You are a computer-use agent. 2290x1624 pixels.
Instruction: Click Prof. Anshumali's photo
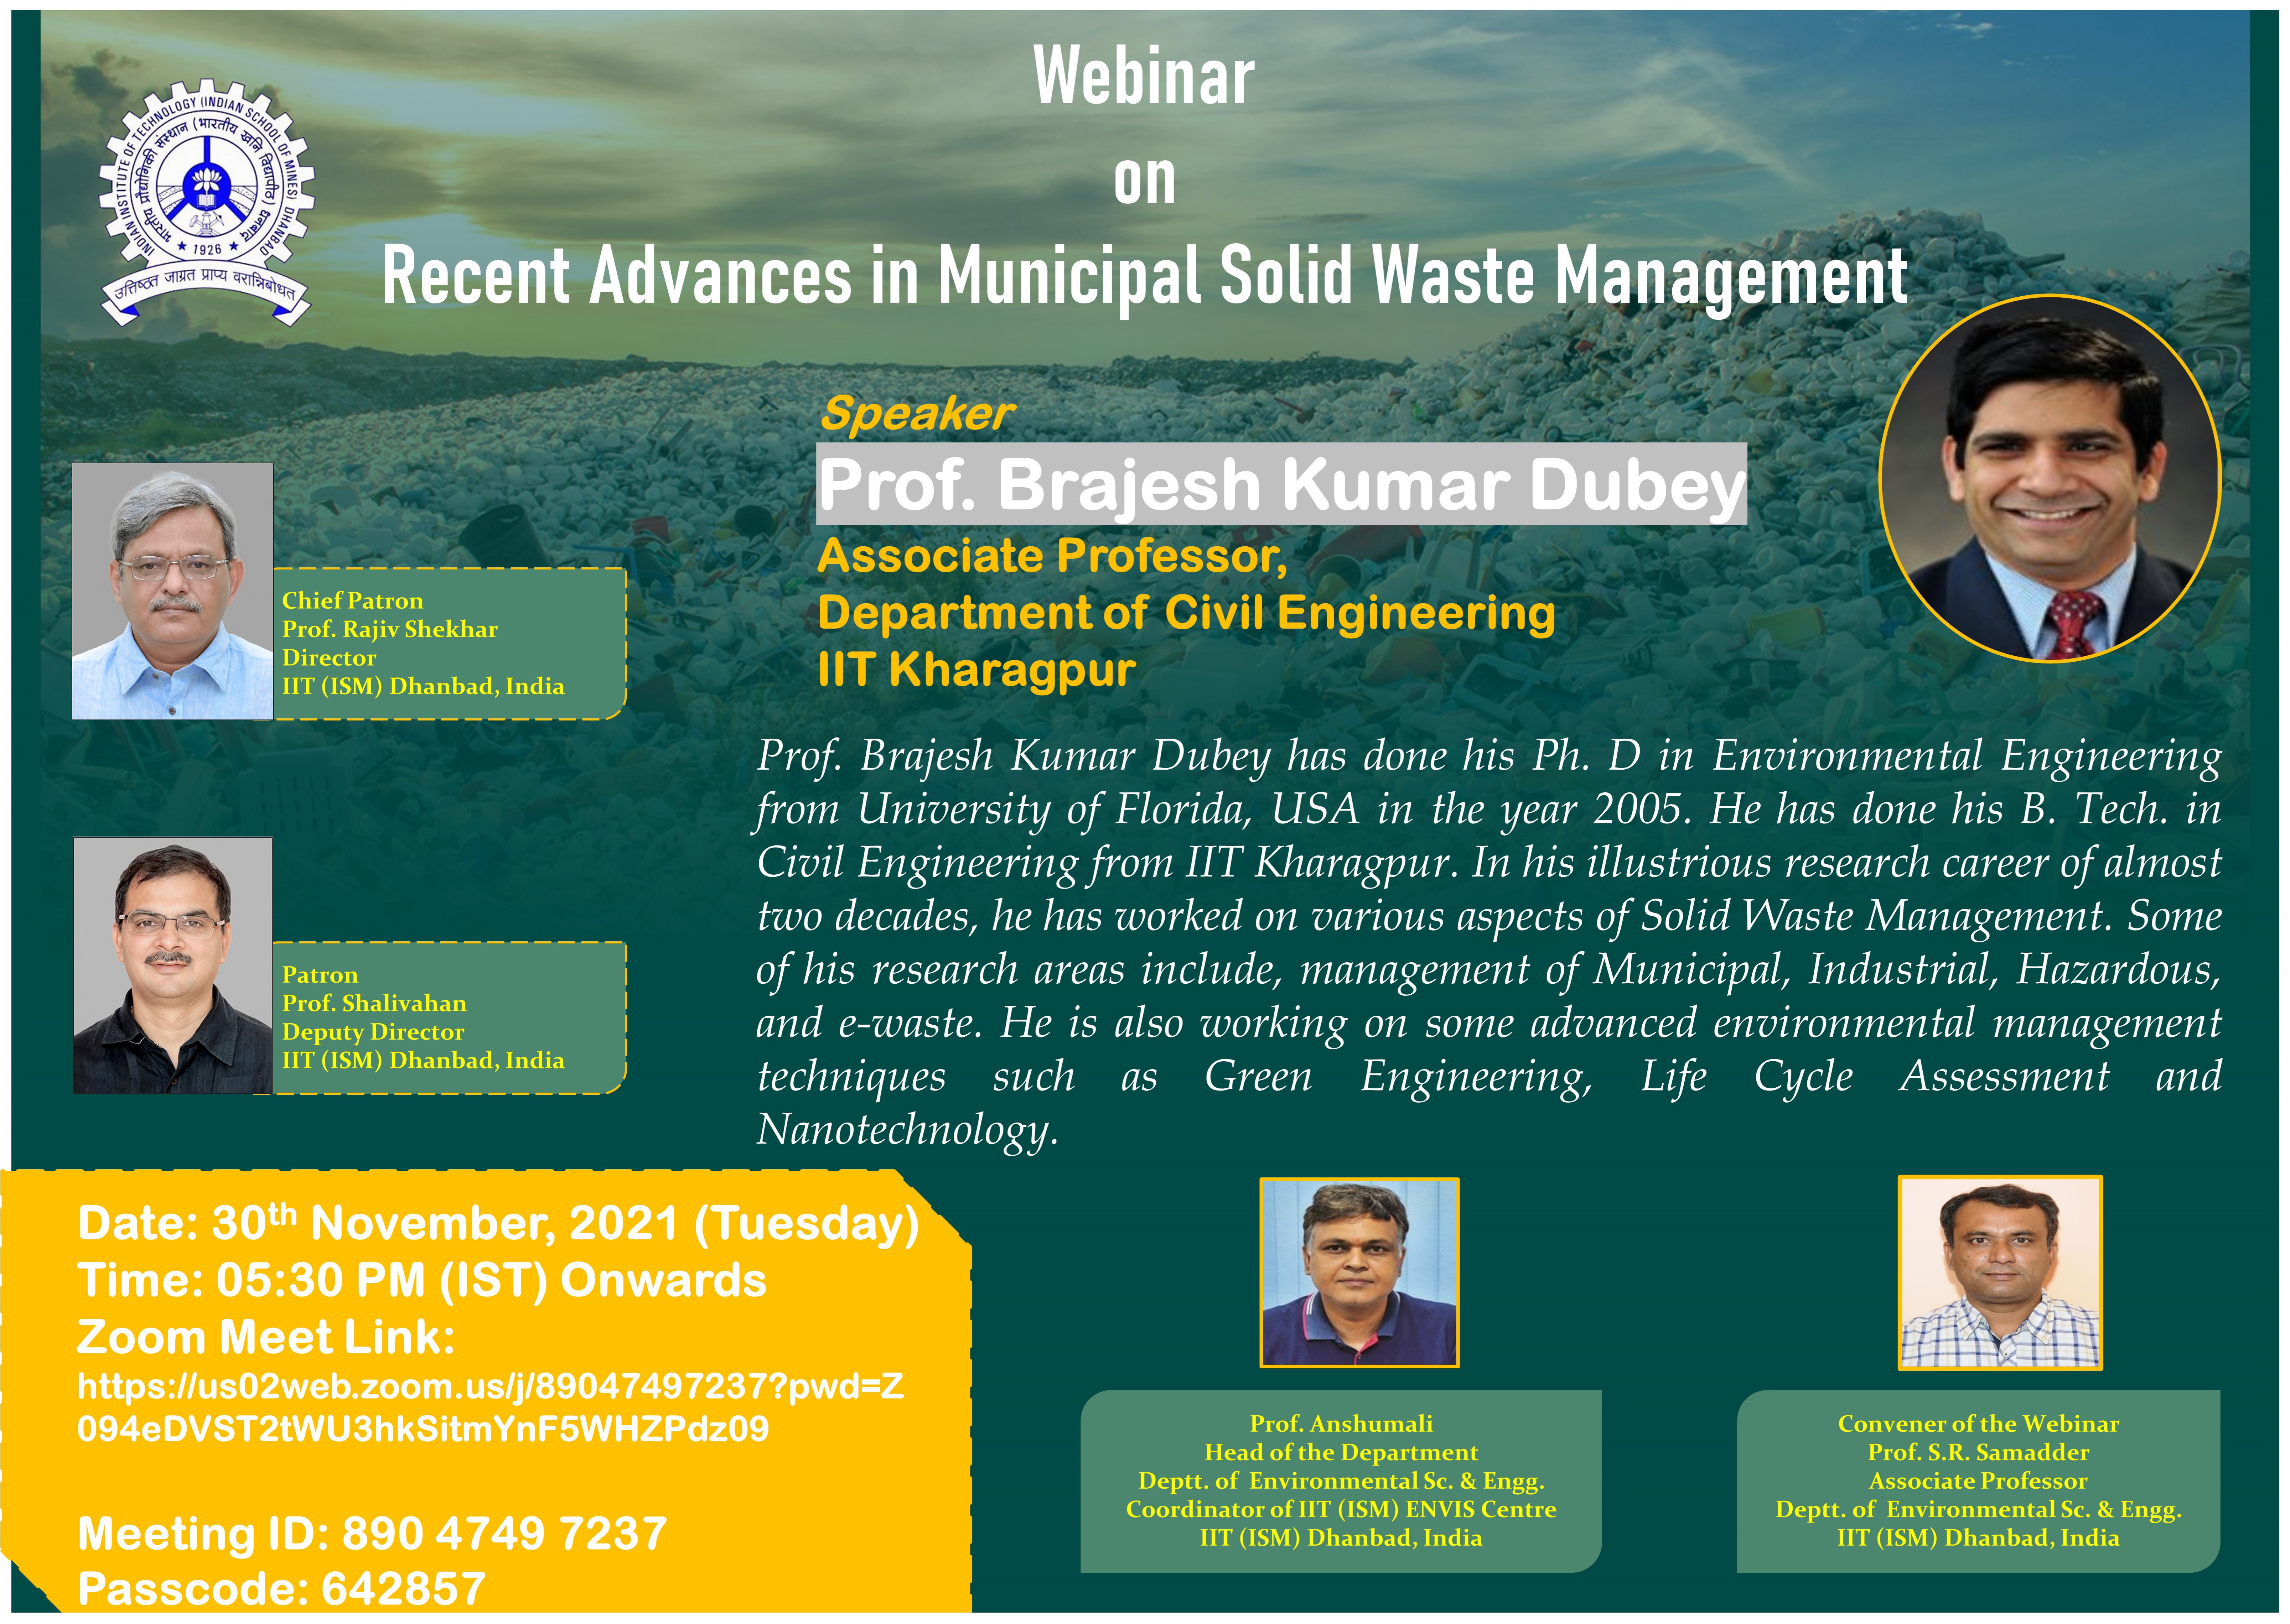(1359, 1272)
